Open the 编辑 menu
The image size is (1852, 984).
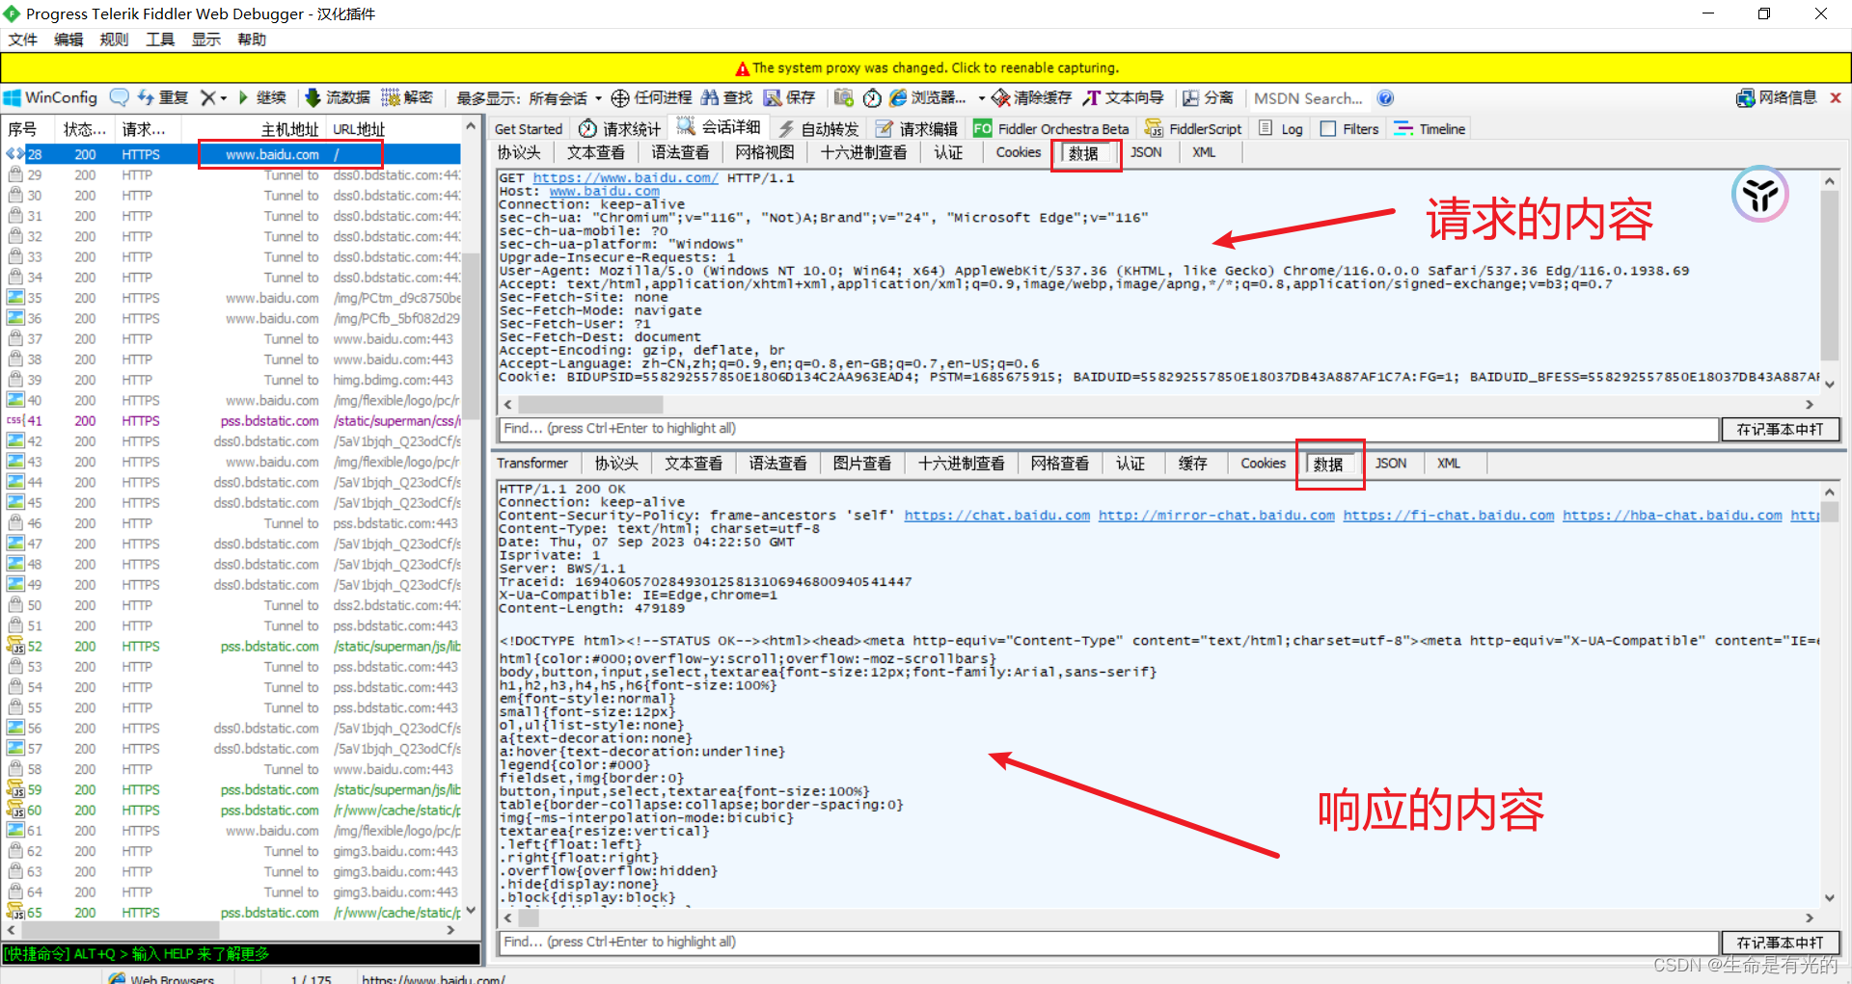coord(68,40)
